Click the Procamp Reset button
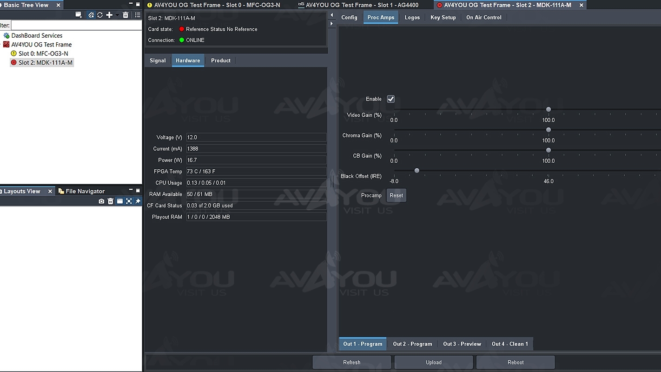The height and width of the screenshot is (372, 661). pyautogui.click(x=396, y=195)
